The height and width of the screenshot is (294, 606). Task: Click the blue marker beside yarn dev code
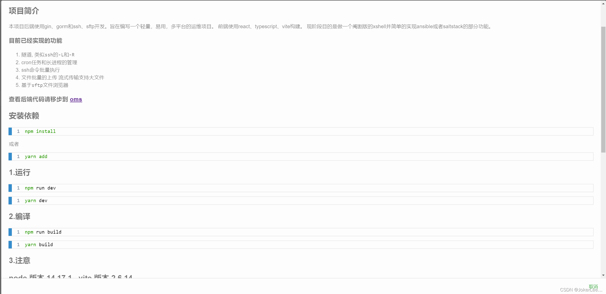click(10, 200)
